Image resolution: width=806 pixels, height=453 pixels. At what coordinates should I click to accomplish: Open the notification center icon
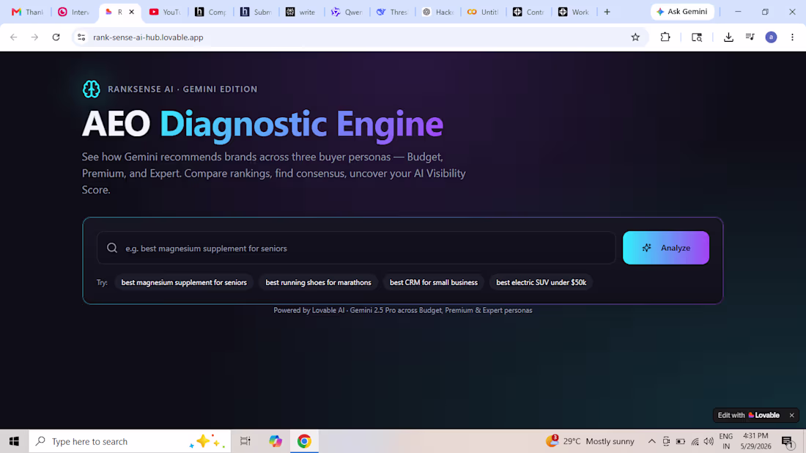point(787,441)
